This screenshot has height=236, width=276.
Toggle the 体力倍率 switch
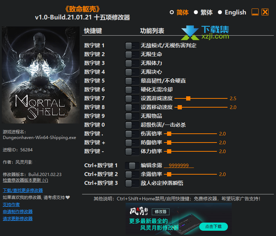coord(132,152)
